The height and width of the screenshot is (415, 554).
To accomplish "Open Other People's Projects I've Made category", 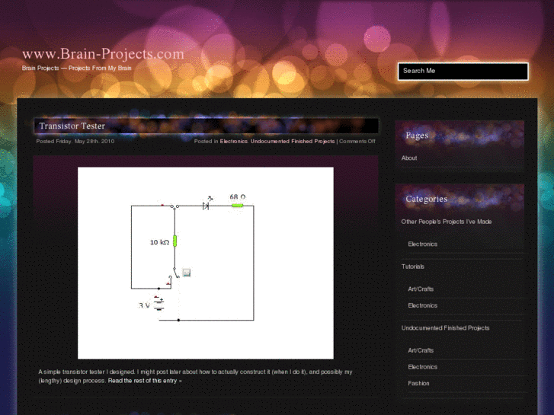I will tap(447, 222).
